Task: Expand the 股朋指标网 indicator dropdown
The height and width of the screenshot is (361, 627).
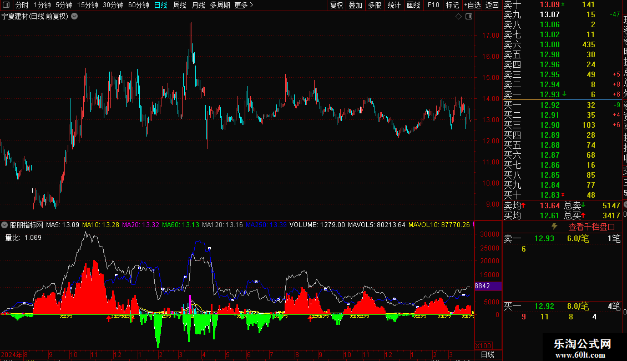Action: click(x=4, y=225)
